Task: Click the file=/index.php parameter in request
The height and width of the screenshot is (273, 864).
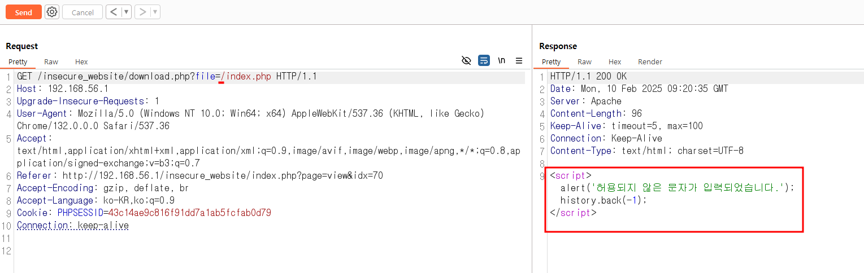Action: (x=233, y=77)
